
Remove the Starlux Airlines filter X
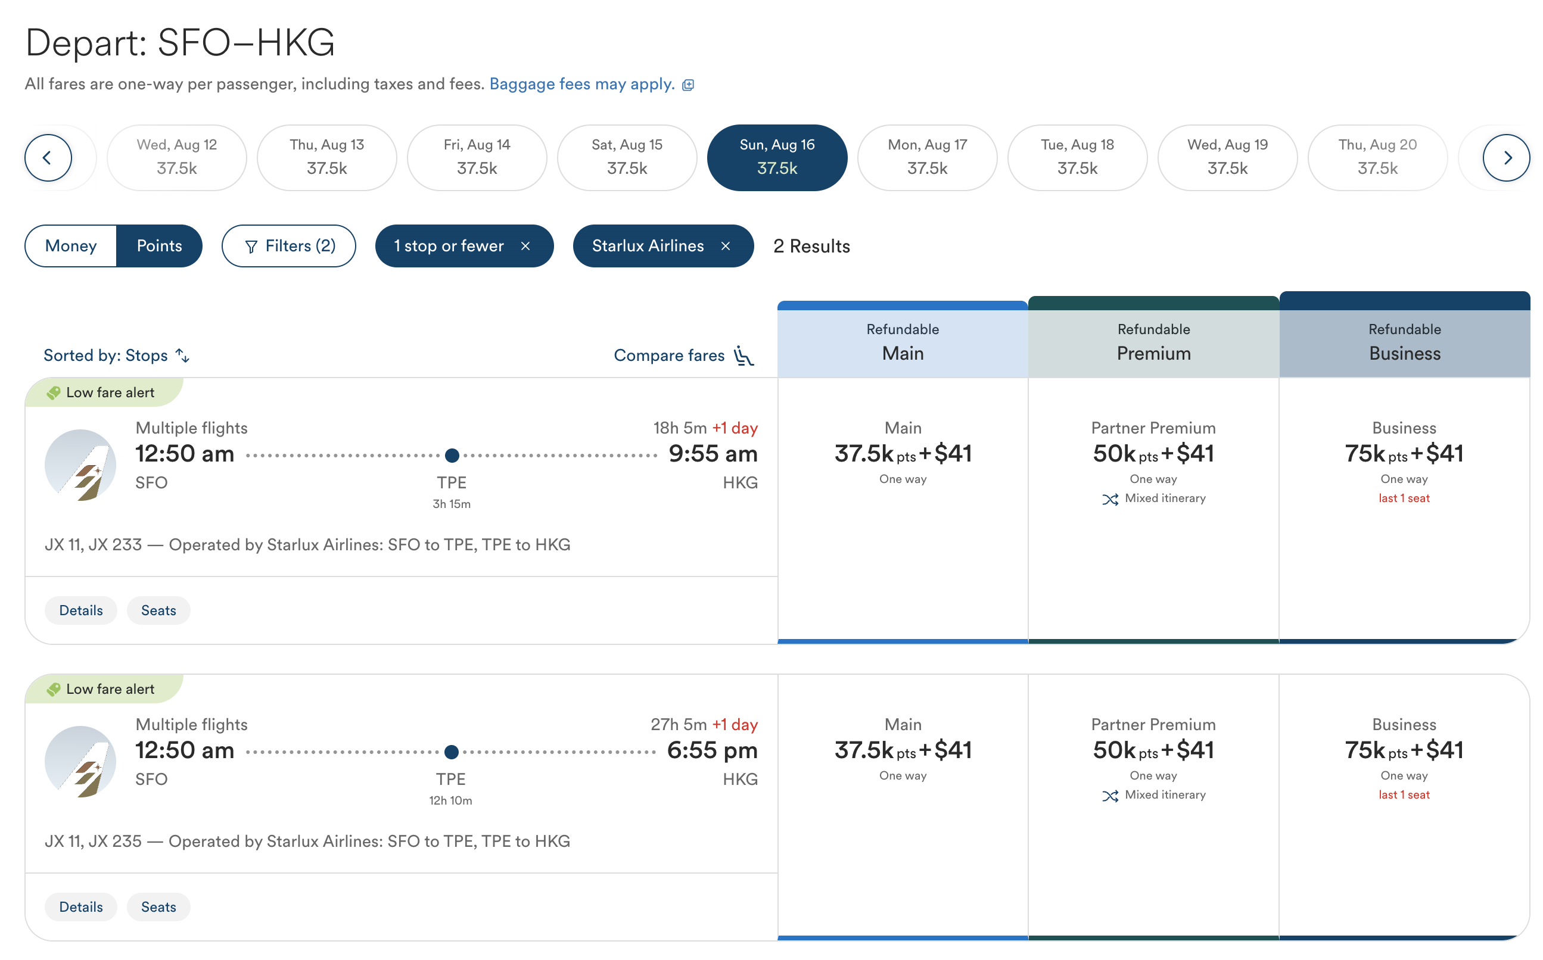(x=725, y=247)
